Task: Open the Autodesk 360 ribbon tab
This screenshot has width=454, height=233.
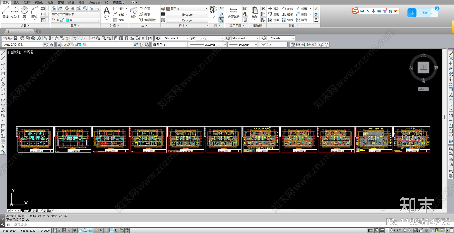Action: tap(98, 2)
